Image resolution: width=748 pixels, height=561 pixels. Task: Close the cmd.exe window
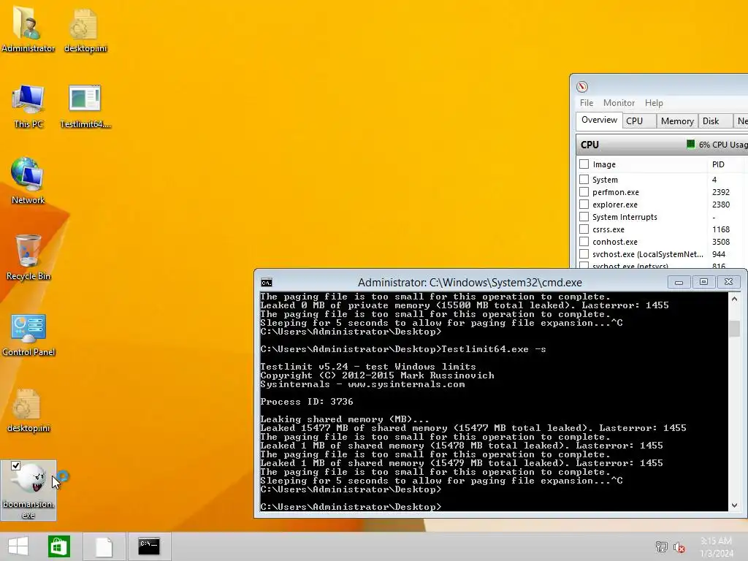pos(728,282)
